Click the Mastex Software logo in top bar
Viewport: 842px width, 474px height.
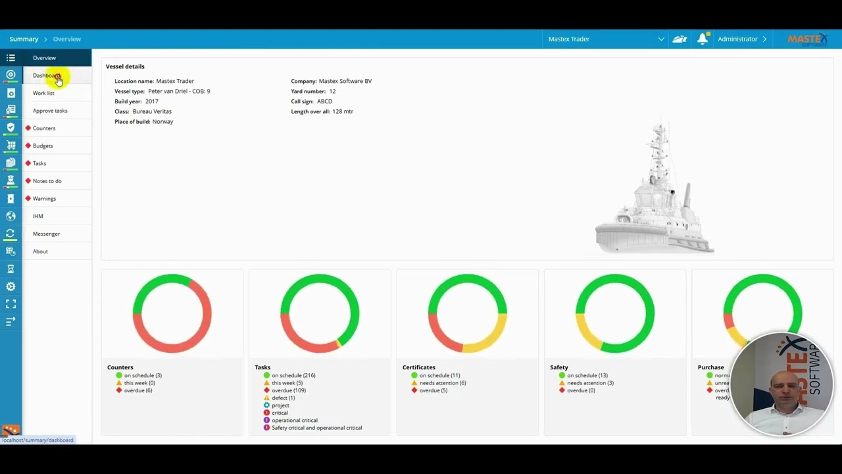[808, 39]
